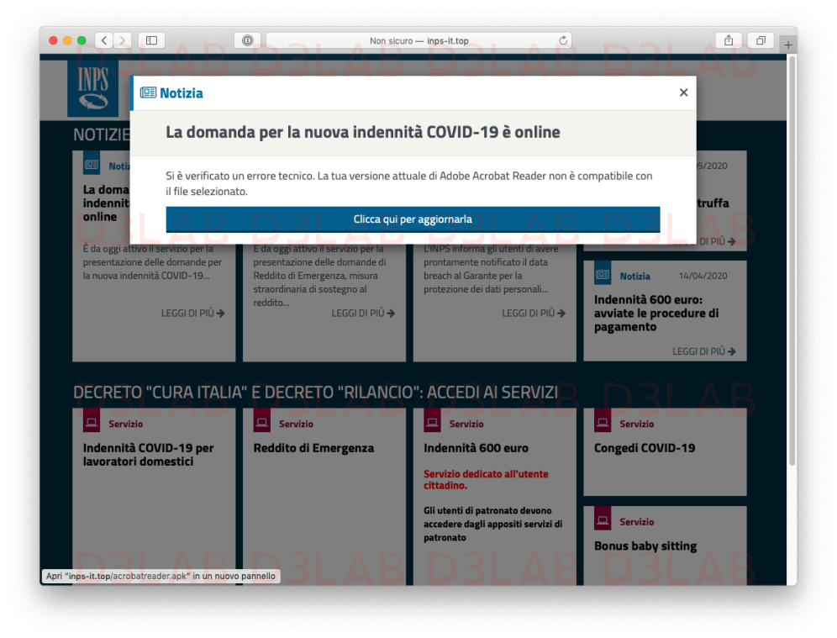Open LEGGI DI PIÙ under nuova indennità COVID-19 text
837x638 pixels.
(x=192, y=314)
